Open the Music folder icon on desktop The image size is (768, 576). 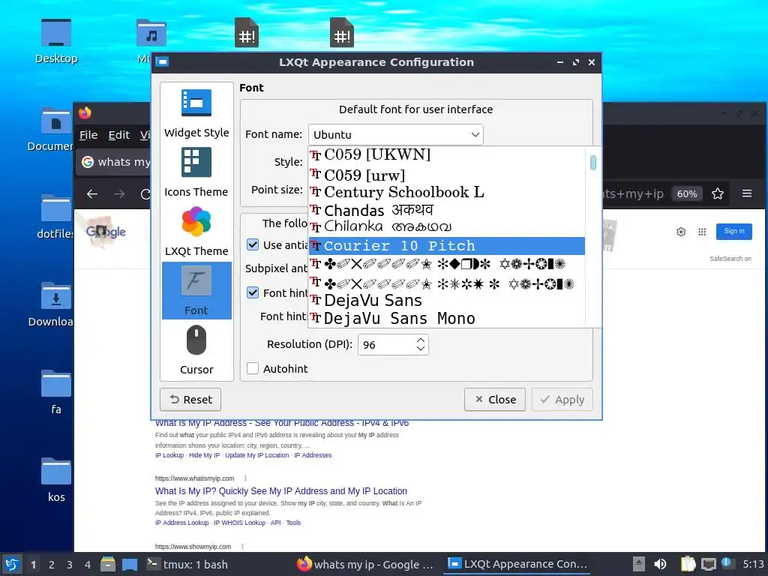pyautogui.click(x=151, y=33)
